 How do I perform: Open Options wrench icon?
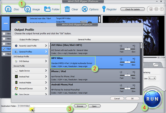point(84,9)
